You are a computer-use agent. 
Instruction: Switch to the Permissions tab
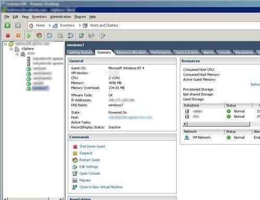tap(244, 53)
